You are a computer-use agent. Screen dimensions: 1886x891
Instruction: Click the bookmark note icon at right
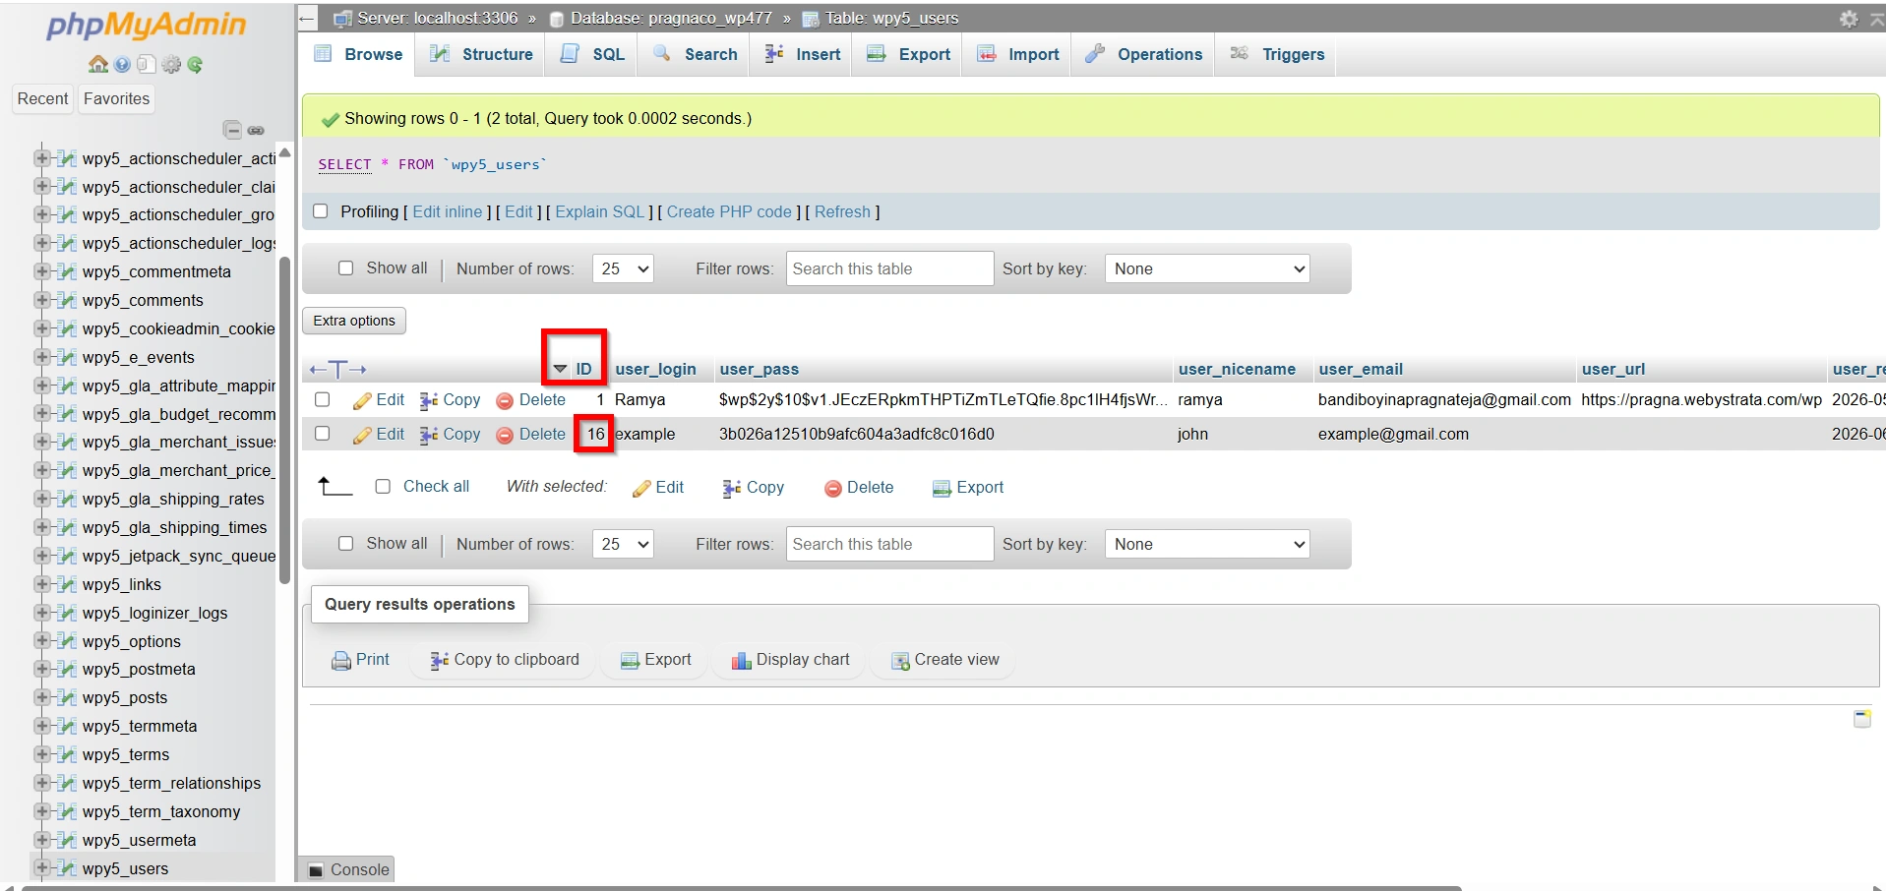click(x=1862, y=719)
